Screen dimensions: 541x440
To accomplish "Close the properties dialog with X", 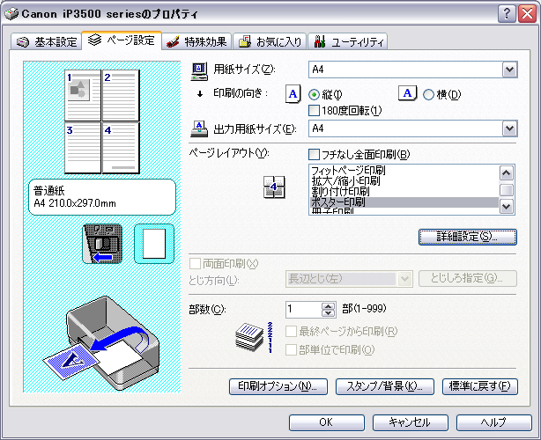I will 528,14.
